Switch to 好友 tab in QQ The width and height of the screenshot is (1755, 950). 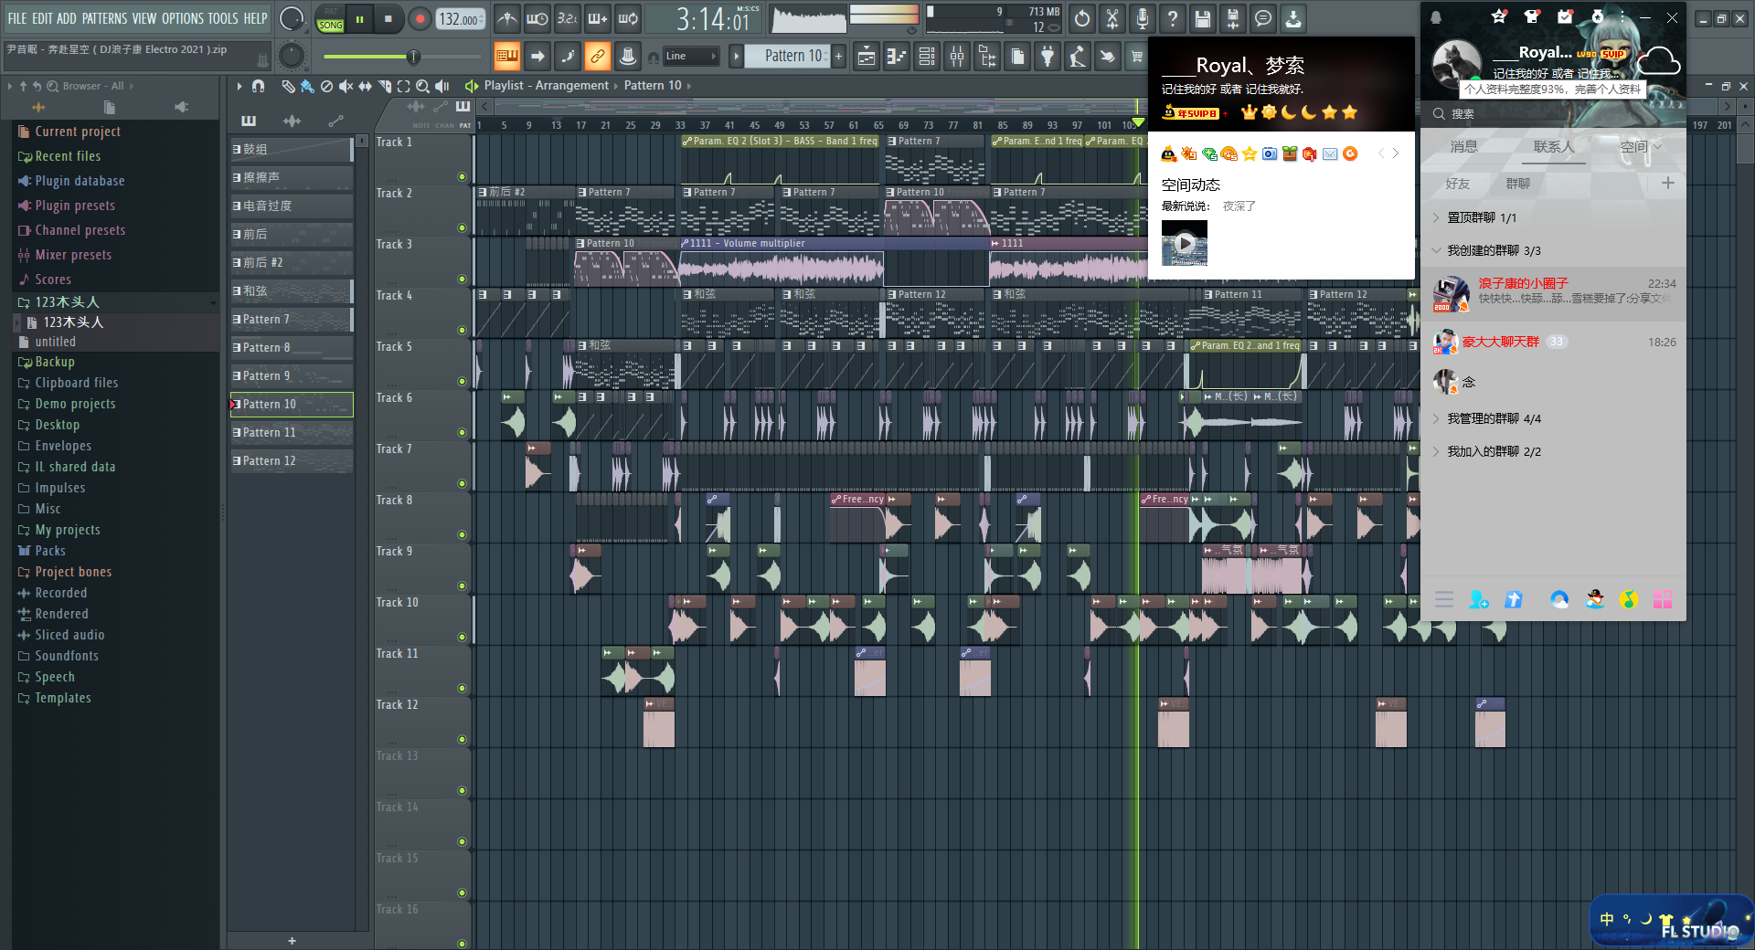pos(1458,184)
